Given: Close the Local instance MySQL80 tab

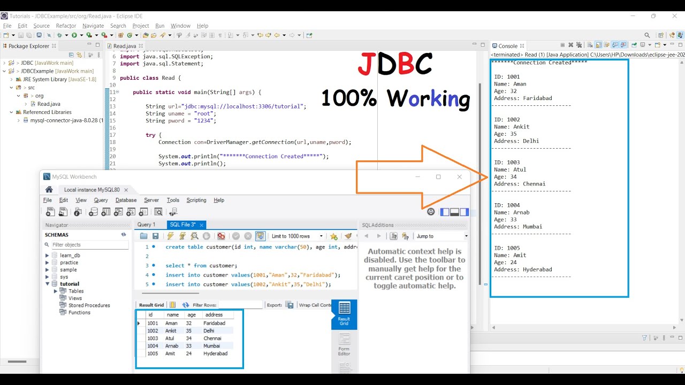Looking at the screenshot, I should [x=126, y=190].
